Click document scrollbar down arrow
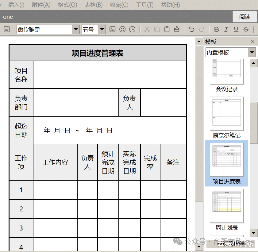The image size is (258, 252). point(199,247)
